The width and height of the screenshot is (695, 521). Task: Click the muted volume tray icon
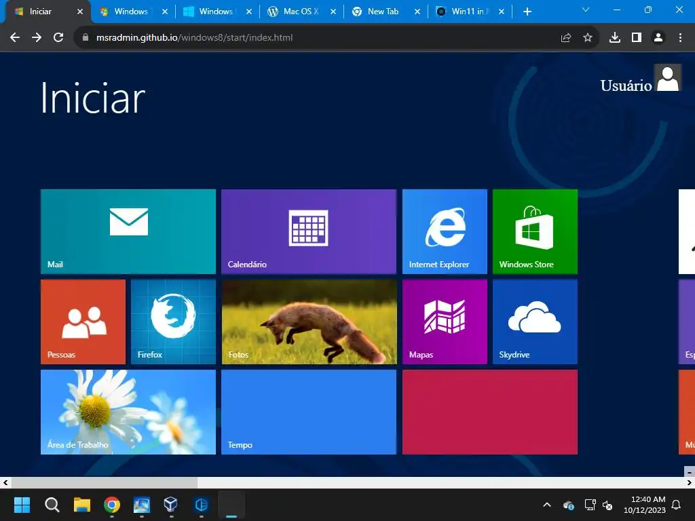(607, 505)
